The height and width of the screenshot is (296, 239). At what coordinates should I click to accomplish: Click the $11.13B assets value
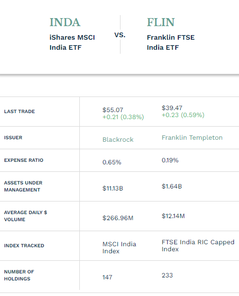point(112,188)
